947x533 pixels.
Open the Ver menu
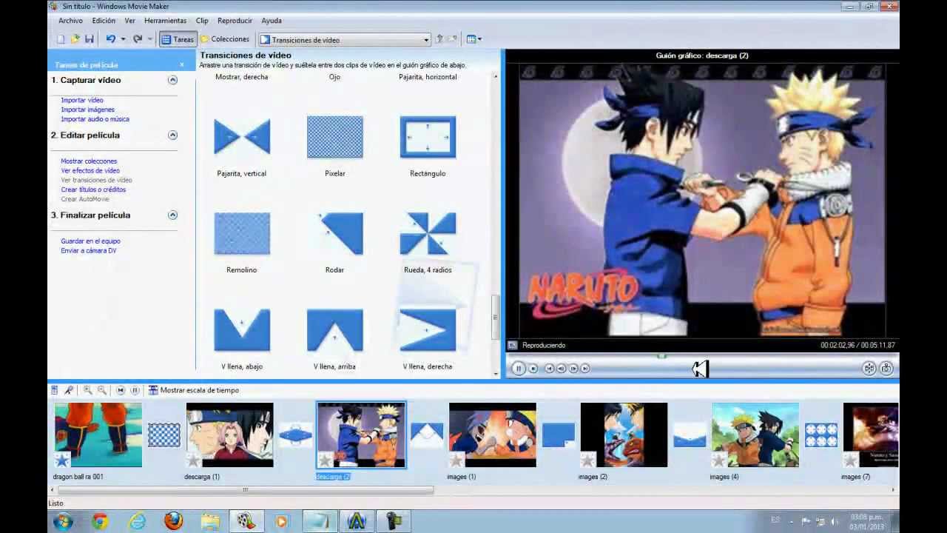130,21
